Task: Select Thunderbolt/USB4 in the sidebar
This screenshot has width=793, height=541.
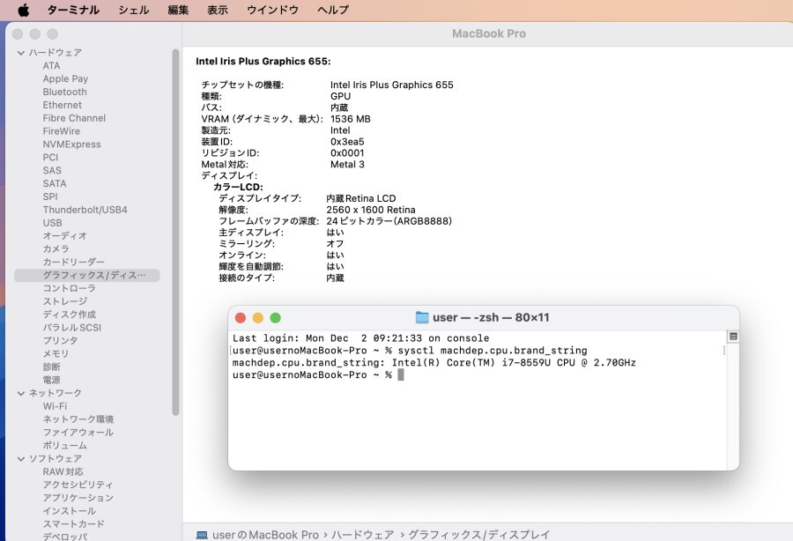Action: (x=85, y=210)
